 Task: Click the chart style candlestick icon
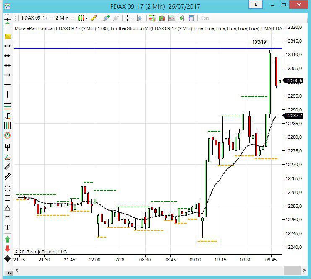tap(81, 18)
